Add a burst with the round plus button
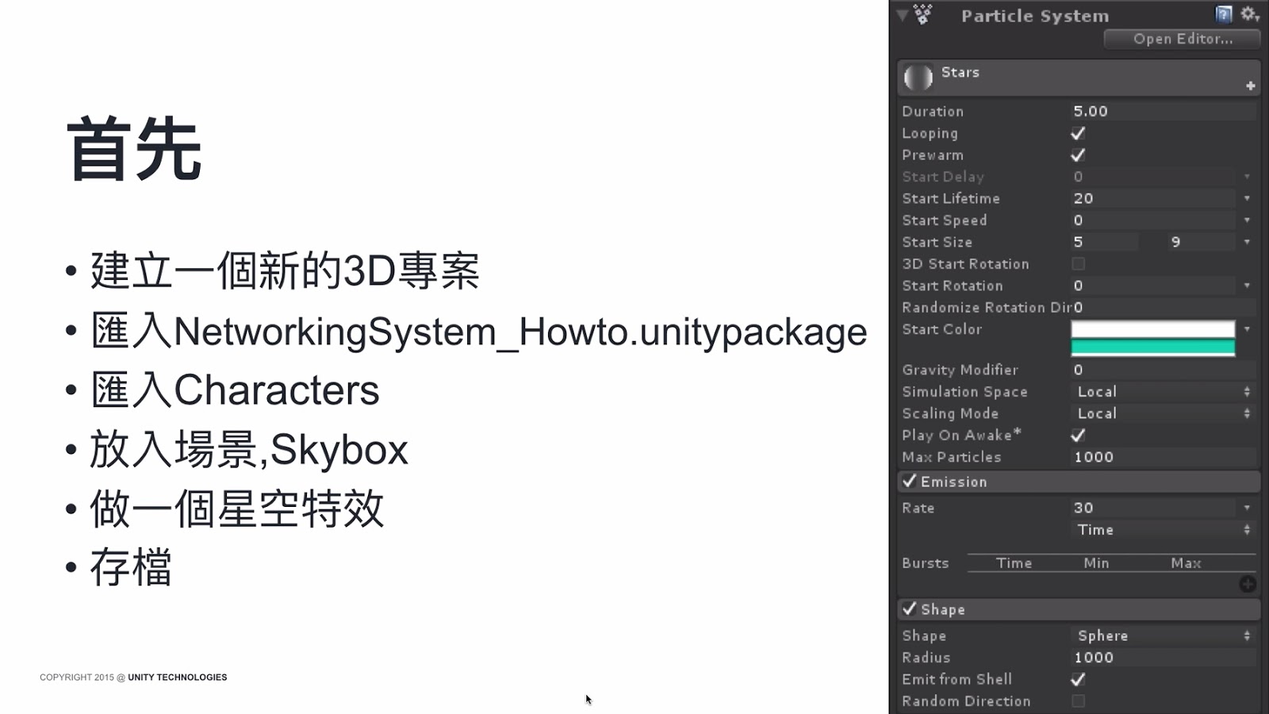 [1248, 585]
